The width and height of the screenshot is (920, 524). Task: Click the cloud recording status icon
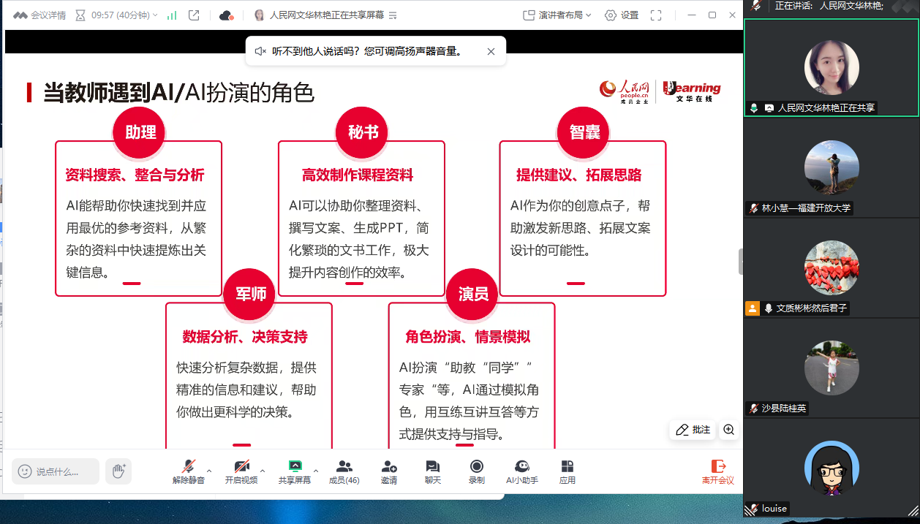(226, 15)
